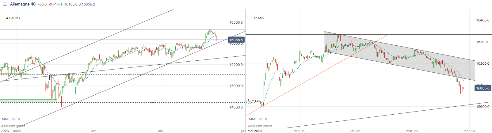Click the Allemagne 40 instrument title
Viewport: 492px width, 133px height.
click(x=23, y=4)
